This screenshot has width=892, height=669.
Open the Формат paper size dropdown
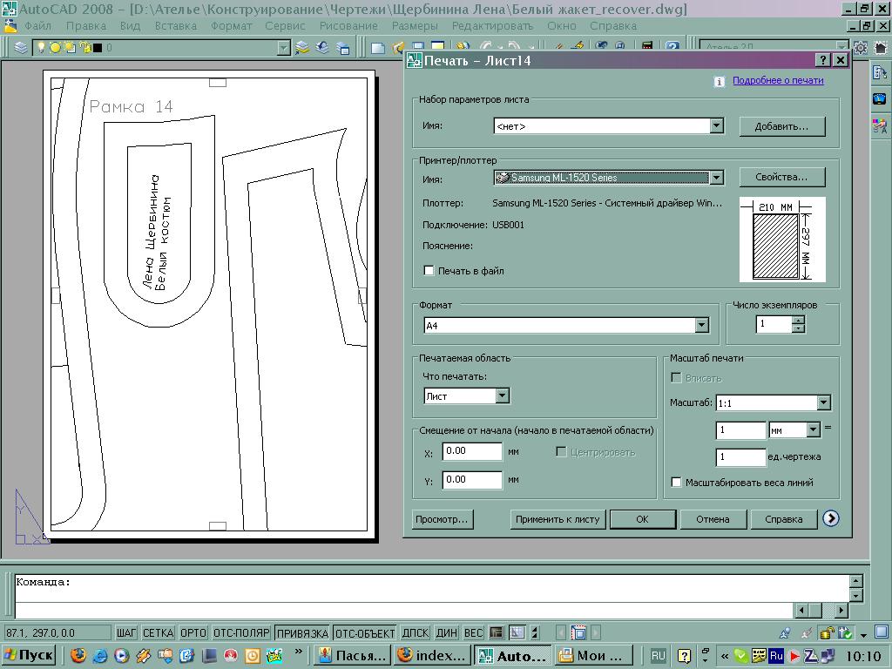coord(701,326)
